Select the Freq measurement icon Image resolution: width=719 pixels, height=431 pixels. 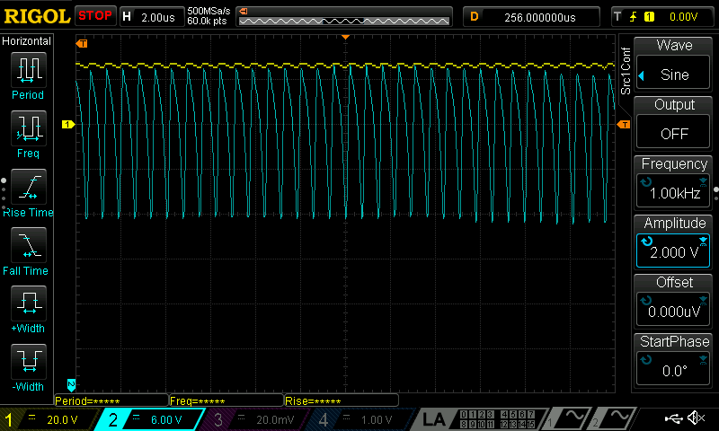click(x=29, y=128)
